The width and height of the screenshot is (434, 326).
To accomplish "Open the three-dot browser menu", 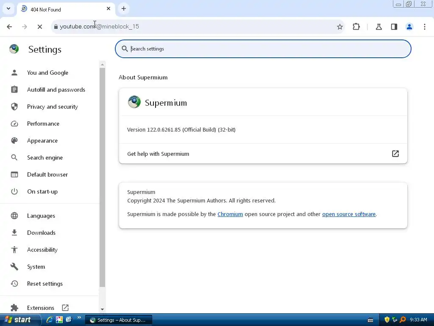I will pyautogui.click(x=425, y=27).
